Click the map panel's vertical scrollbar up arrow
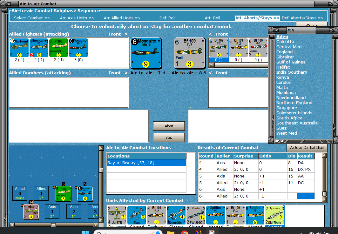 101,148
